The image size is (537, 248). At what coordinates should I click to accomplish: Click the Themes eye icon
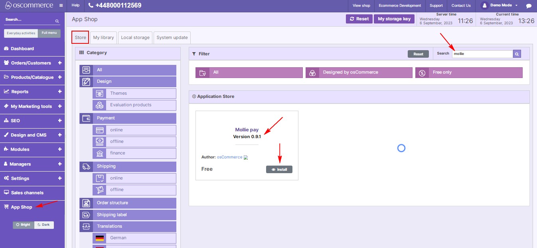[99, 94]
